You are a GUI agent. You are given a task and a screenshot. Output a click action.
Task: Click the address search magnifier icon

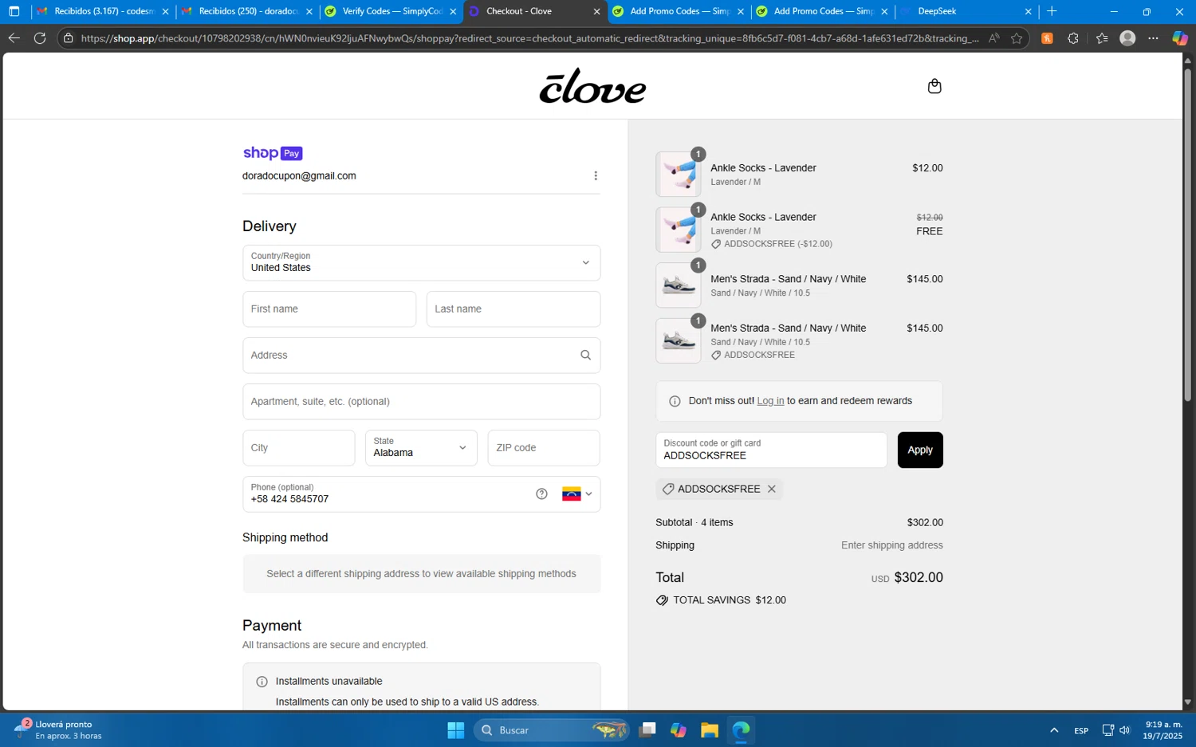click(585, 356)
